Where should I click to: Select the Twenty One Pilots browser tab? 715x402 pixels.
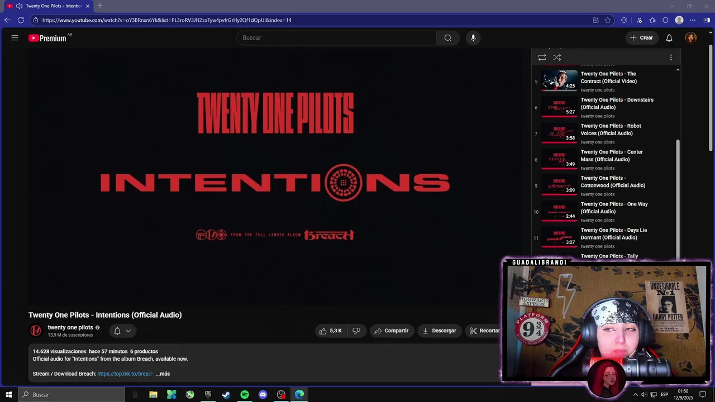click(49, 6)
